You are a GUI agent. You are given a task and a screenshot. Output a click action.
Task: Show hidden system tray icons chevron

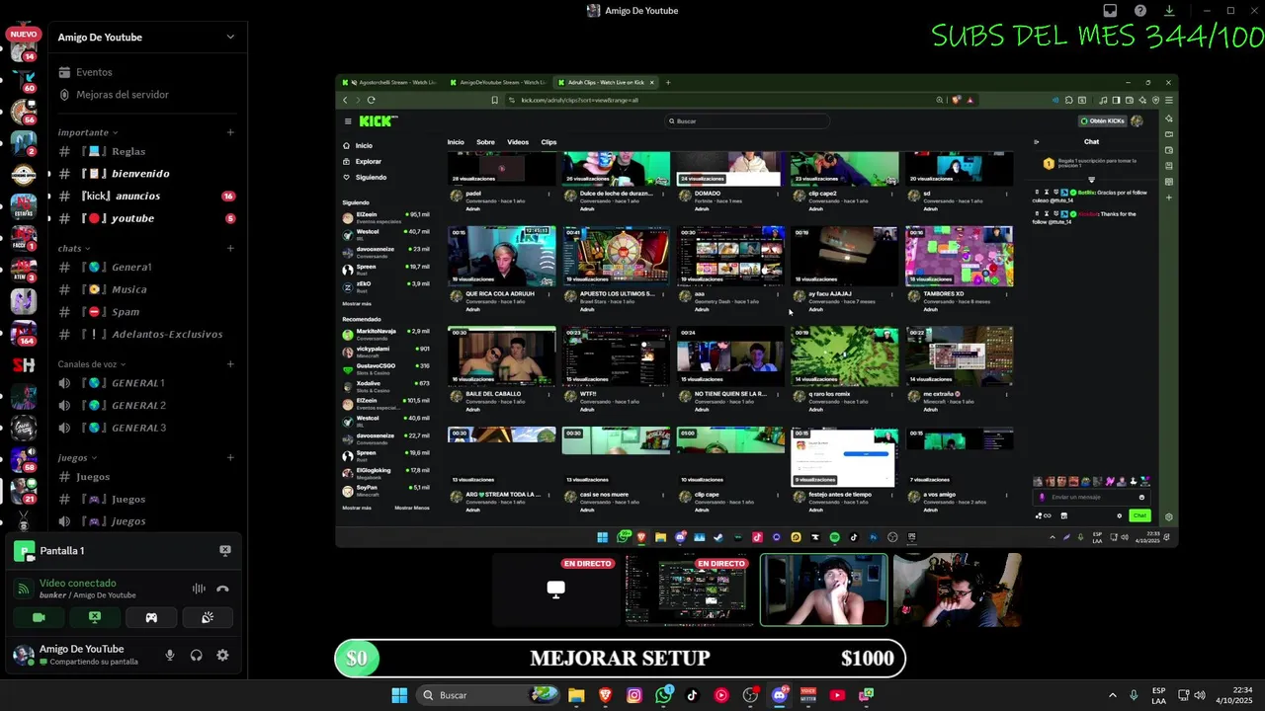[1112, 695]
